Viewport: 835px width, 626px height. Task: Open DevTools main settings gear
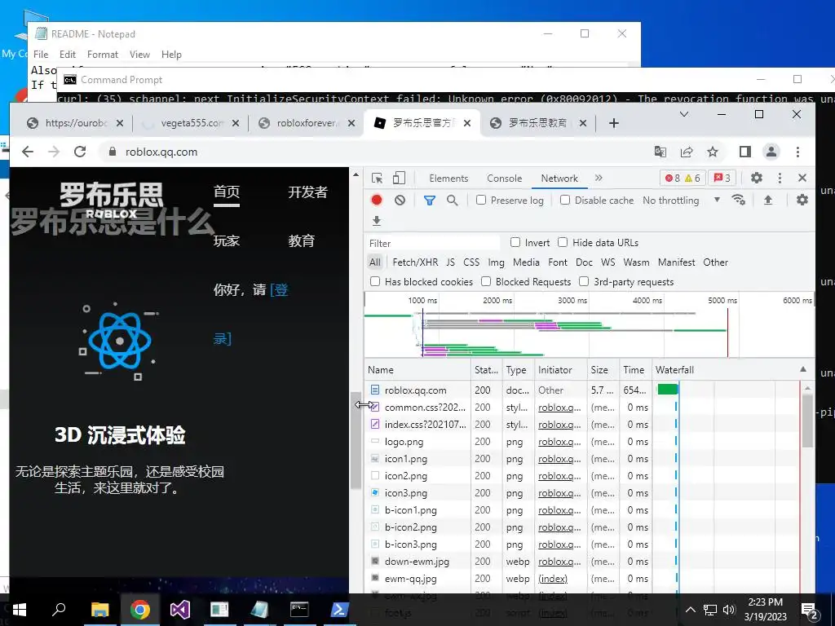pos(756,178)
